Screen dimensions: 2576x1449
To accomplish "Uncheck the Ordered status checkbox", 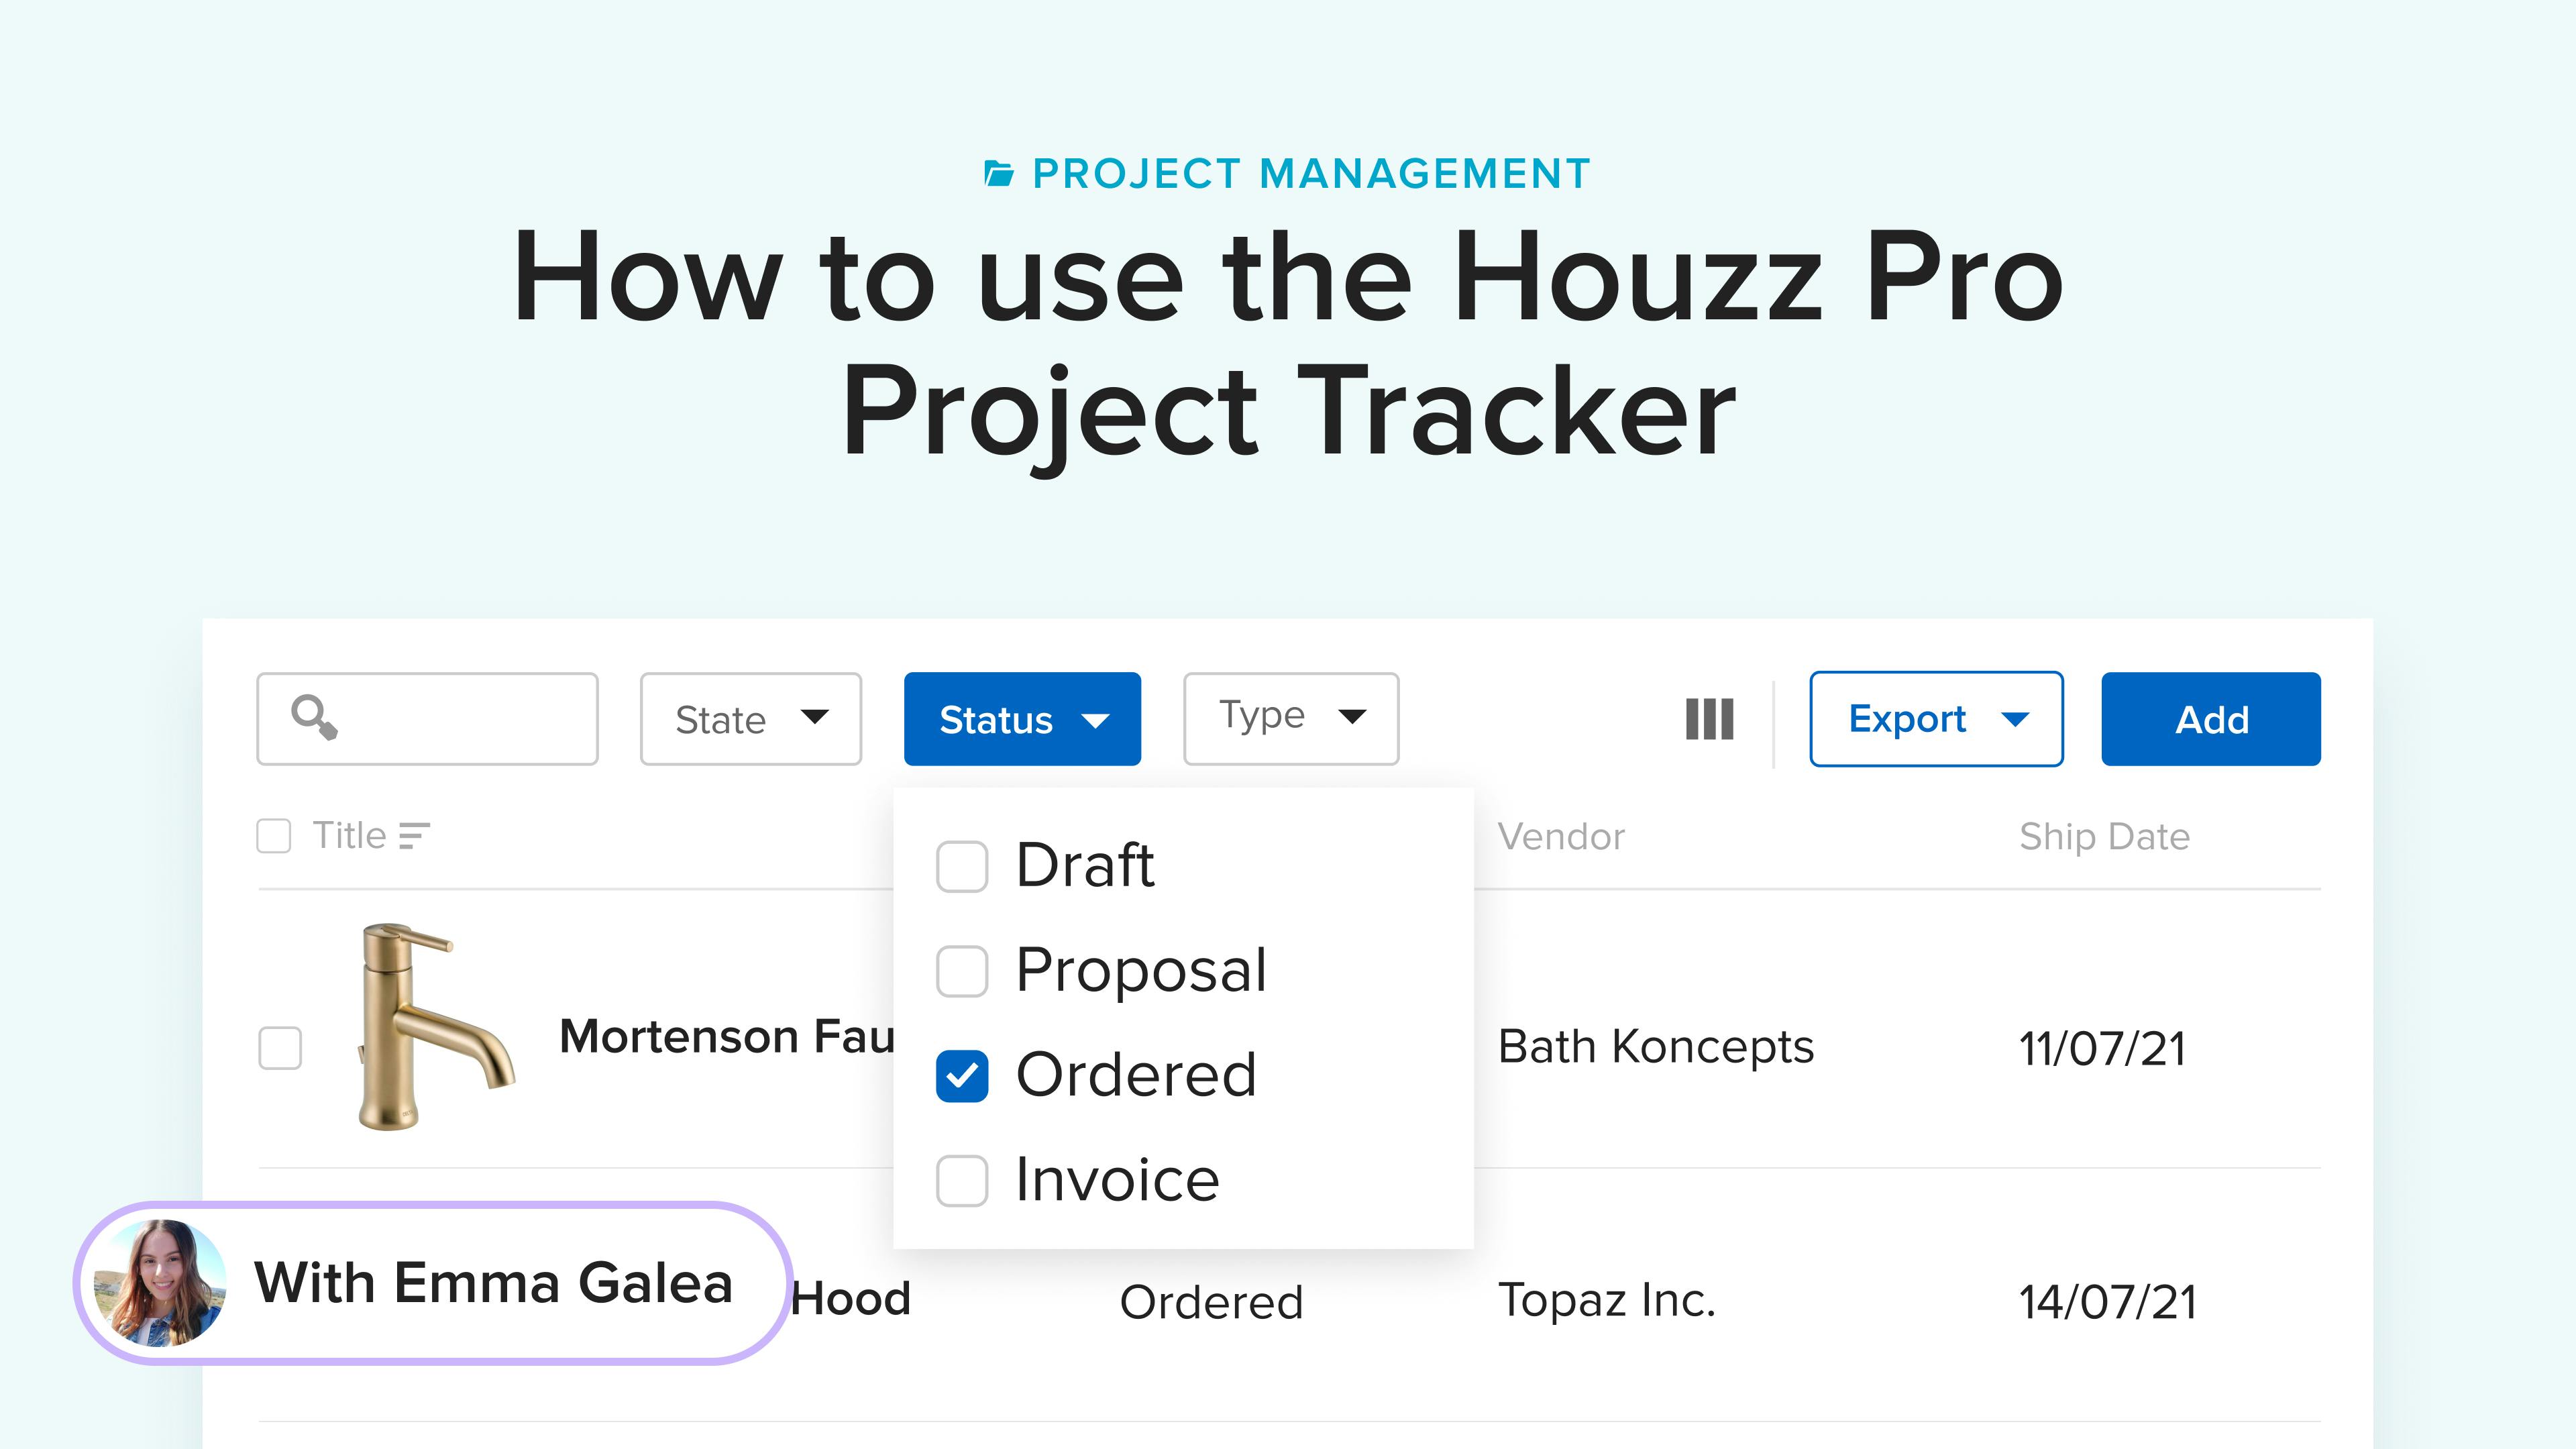I will (962, 1076).
